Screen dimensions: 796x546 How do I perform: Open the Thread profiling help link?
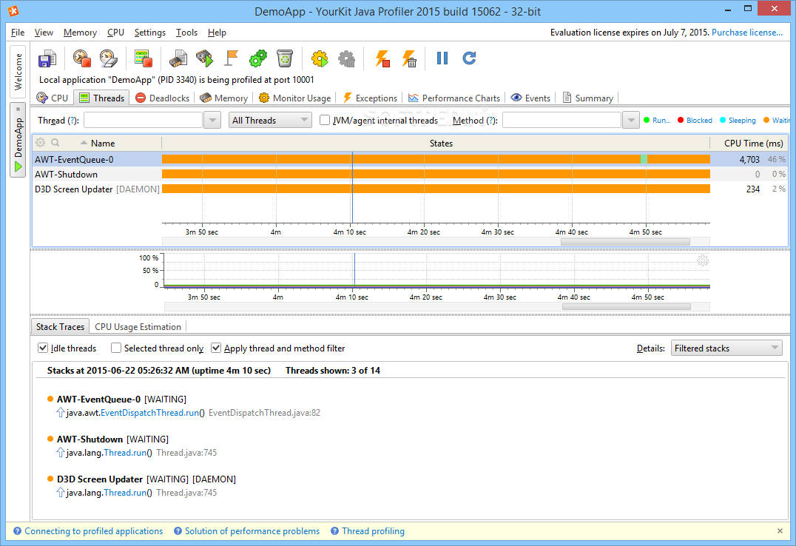[x=373, y=530]
